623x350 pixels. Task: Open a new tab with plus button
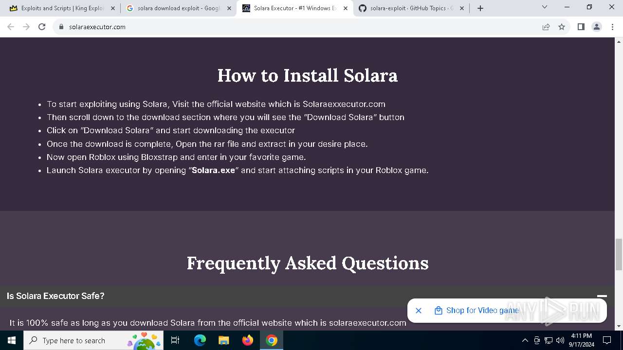pos(480,8)
